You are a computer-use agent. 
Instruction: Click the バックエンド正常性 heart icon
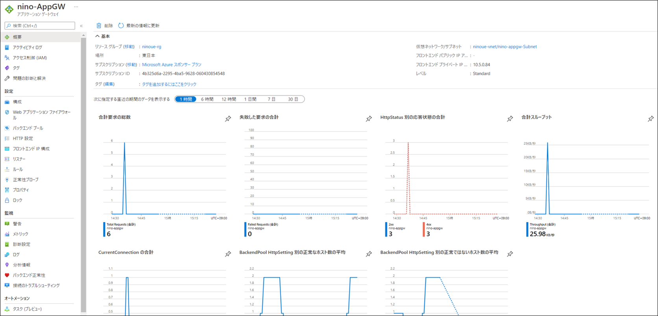[7, 275]
